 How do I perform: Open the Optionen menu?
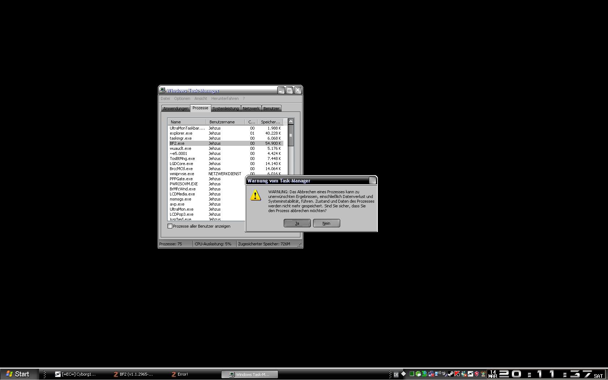tap(182, 98)
